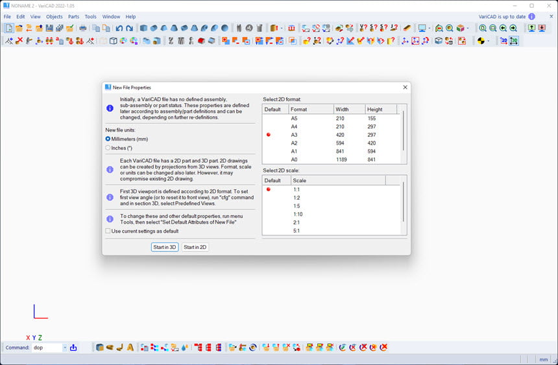This screenshot has height=365, width=558.
Task: Select the 1:10 scale row
Action: [332, 214]
